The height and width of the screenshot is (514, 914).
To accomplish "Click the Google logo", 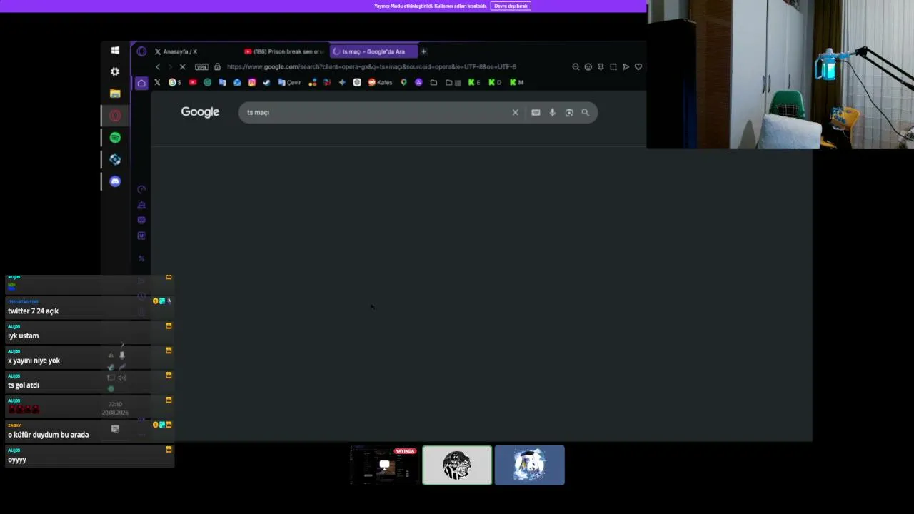I will click(x=200, y=112).
